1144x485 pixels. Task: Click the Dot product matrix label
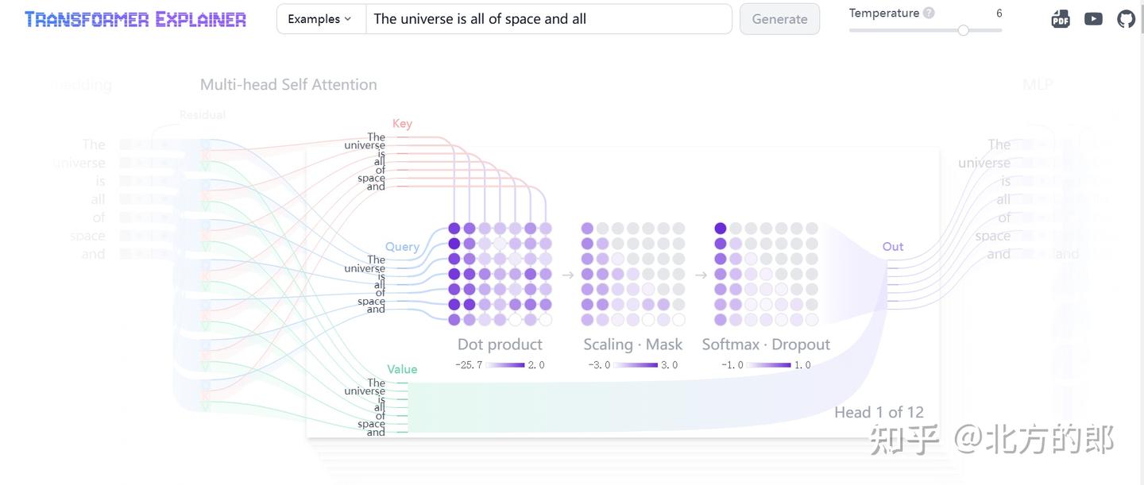click(x=500, y=345)
